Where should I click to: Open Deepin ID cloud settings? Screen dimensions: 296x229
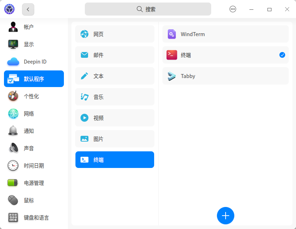click(34, 62)
